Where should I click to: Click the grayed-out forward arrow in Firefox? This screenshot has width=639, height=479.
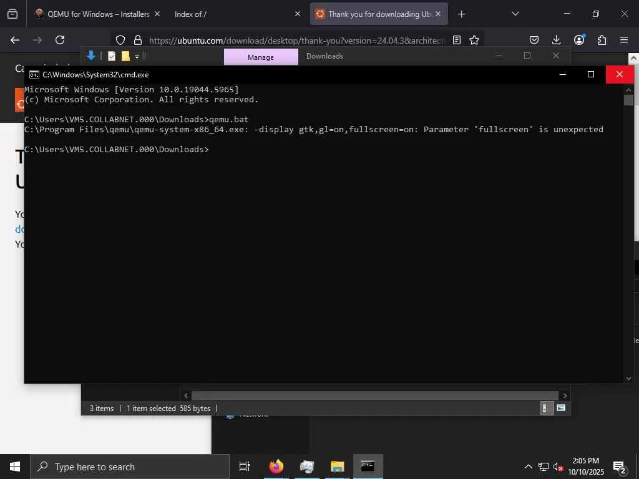click(37, 40)
